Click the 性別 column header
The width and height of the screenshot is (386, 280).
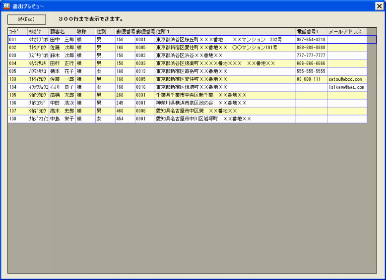(105, 32)
